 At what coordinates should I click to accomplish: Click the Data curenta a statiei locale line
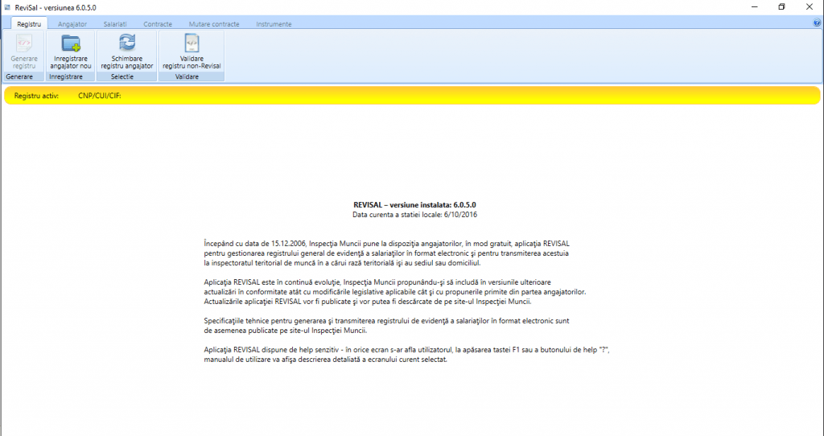tap(414, 215)
